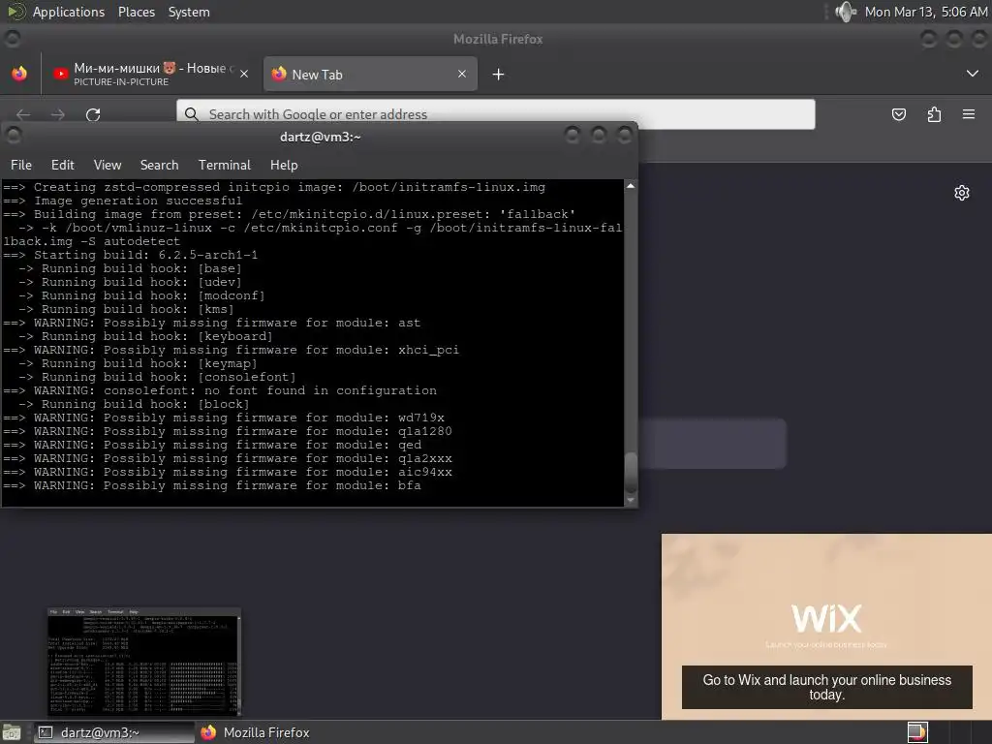992x744 pixels.
Task: Click the line Running build hook: [keymap]
Action: [138, 364]
